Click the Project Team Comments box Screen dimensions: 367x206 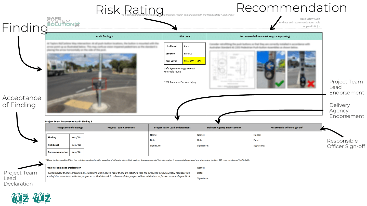tap(121, 143)
